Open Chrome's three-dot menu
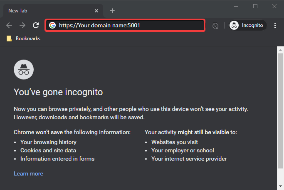 (275, 25)
